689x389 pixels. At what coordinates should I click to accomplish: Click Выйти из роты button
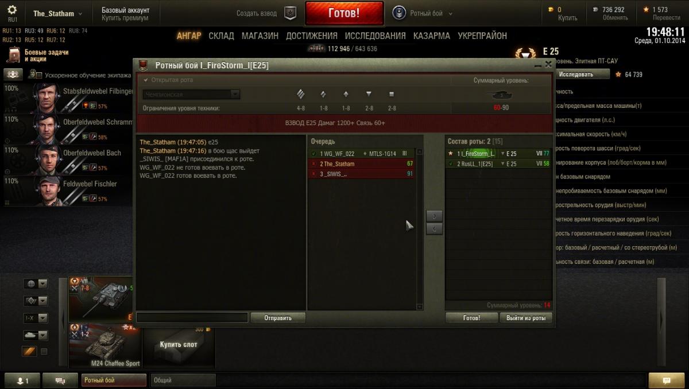(526, 317)
